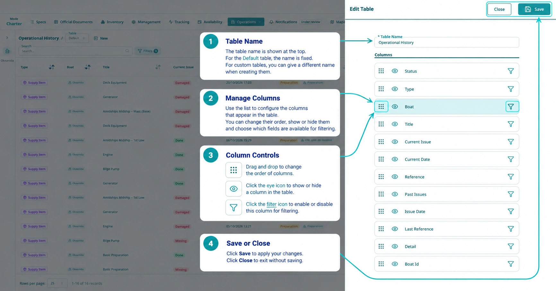Open the Table Default dropdown
This screenshot has width=556, height=291.
(77, 38)
